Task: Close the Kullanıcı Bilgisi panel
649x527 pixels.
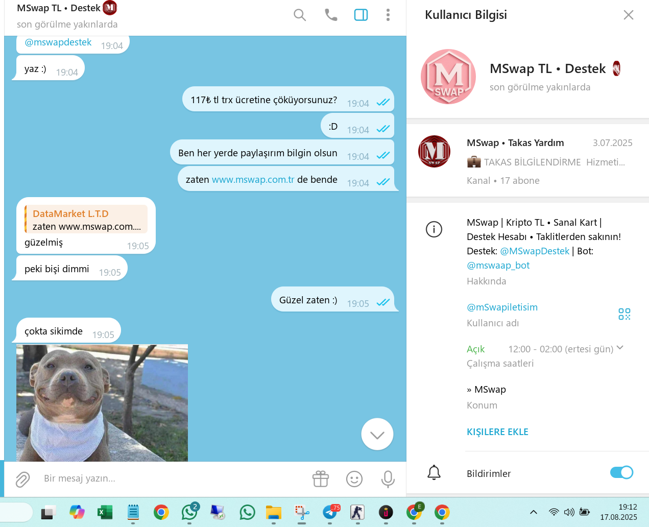Action: click(629, 15)
